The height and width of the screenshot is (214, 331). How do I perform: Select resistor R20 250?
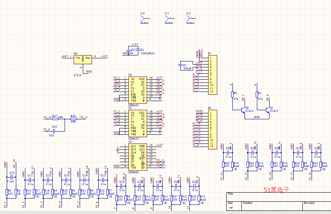pyautogui.click(x=61, y=192)
